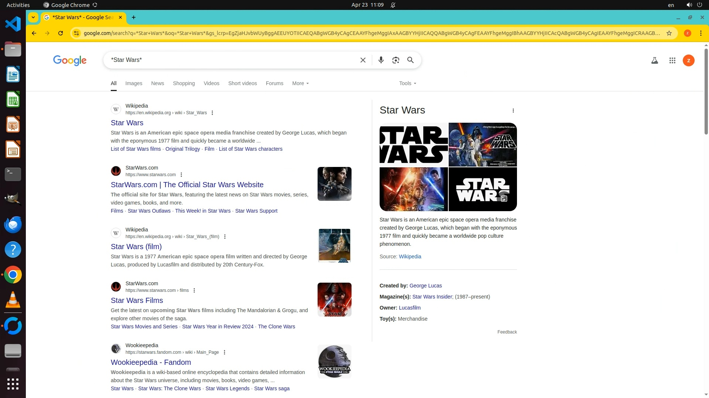Click the magnifier search submit icon
Image resolution: width=709 pixels, height=398 pixels.
coord(410,60)
